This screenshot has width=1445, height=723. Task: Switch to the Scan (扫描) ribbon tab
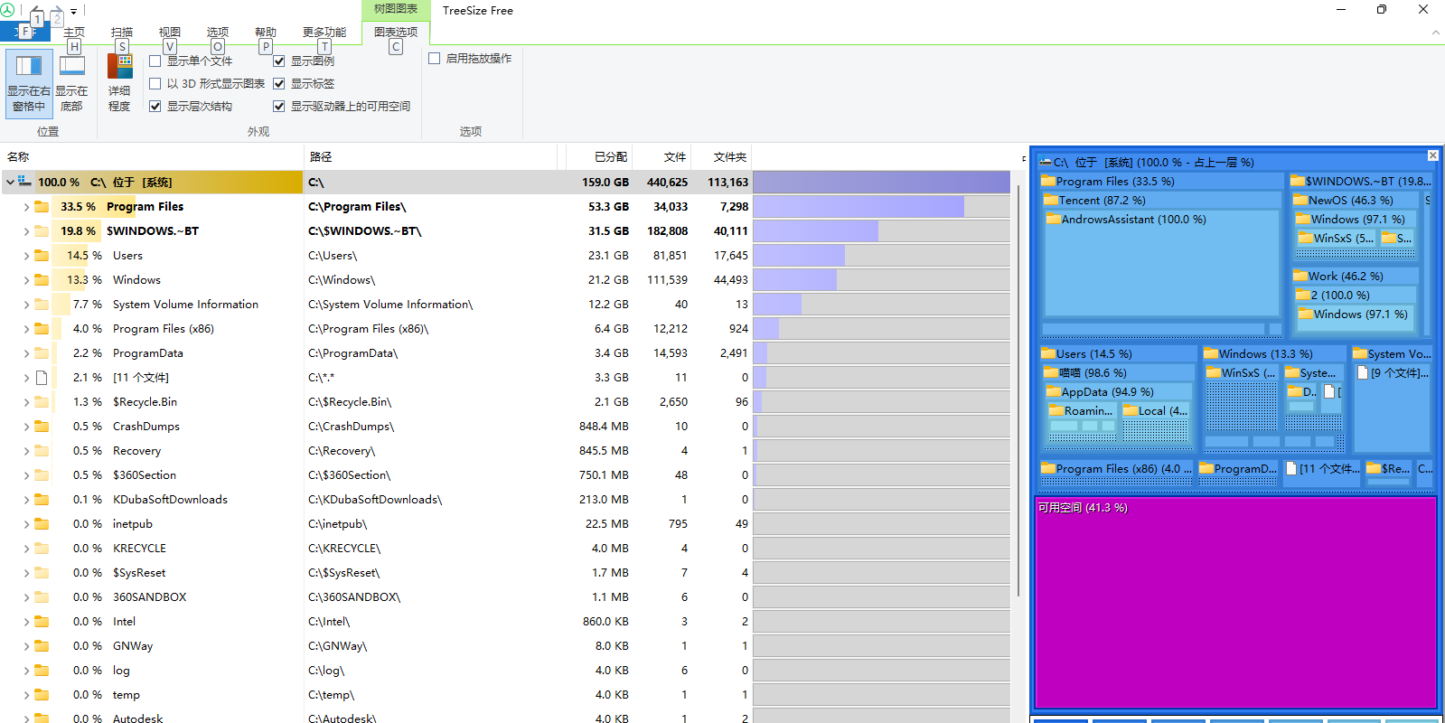pos(122,33)
